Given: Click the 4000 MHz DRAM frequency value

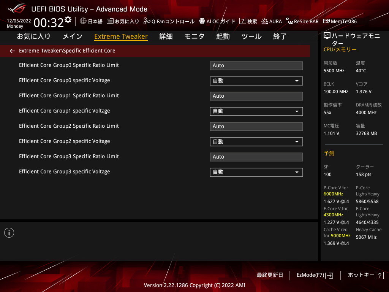Looking at the screenshot, I should pyautogui.click(x=366, y=113).
